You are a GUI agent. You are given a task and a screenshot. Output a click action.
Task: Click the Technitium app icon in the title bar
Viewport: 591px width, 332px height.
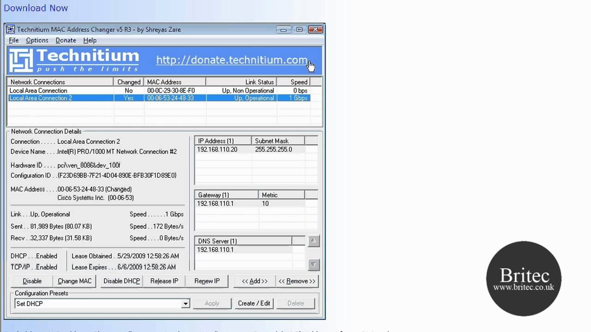point(11,30)
